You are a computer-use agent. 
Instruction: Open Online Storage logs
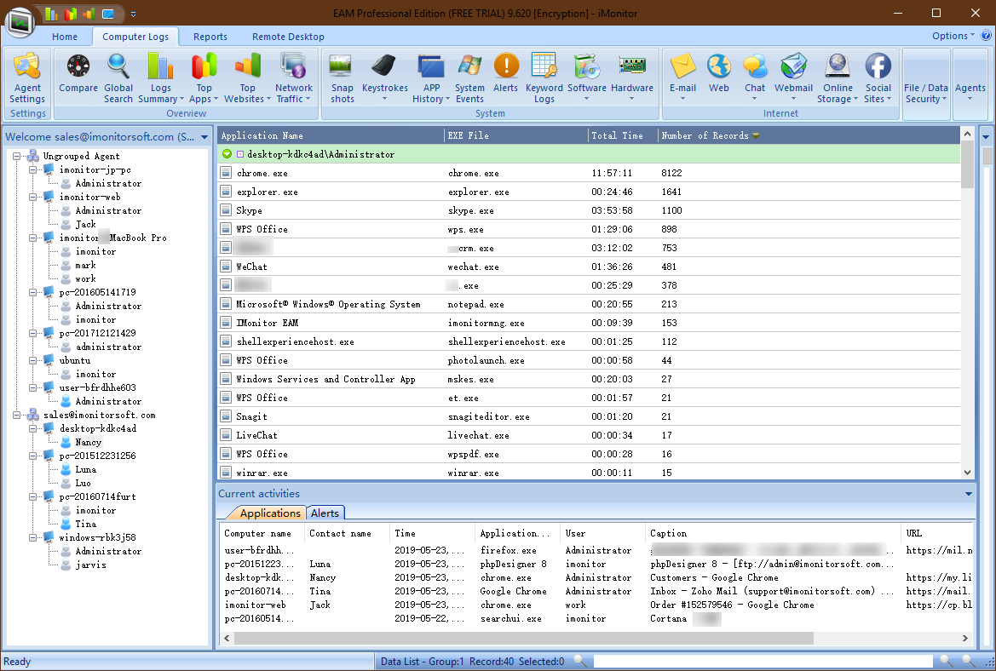pyautogui.click(x=838, y=78)
